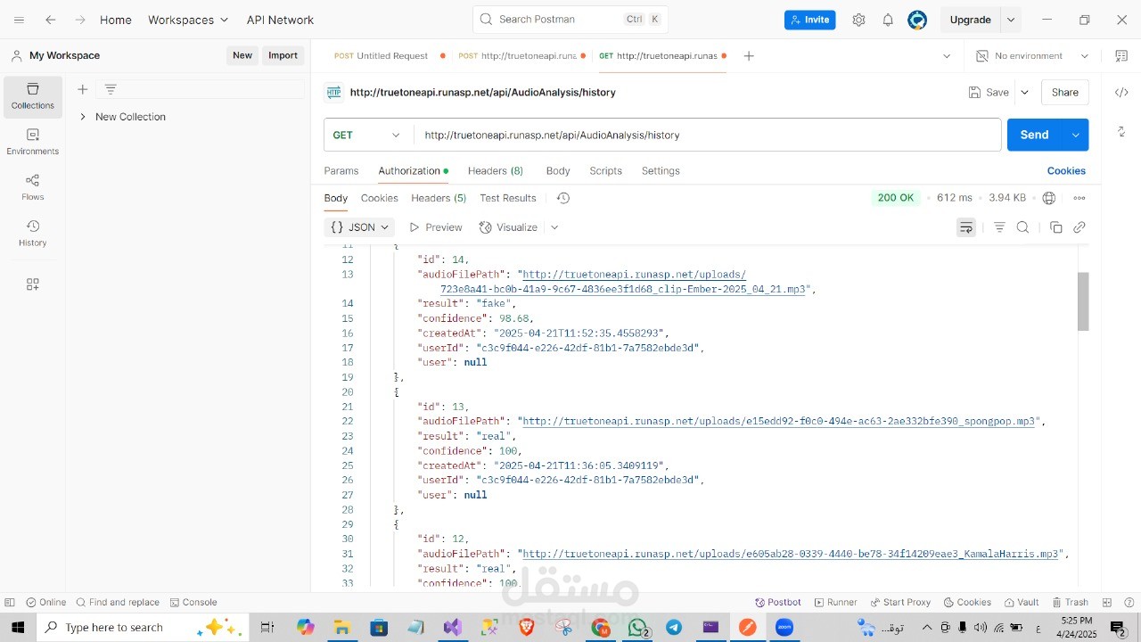Image resolution: width=1141 pixels, height=642 pixels.
Task: Click the network globe icon
Action: (x=1049, y=198)
